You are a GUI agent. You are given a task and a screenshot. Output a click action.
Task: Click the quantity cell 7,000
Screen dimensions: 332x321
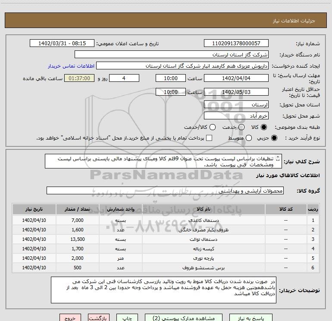(78, 220)
